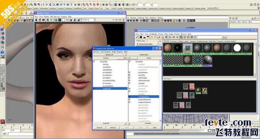The width and height of the screenshot is (260, 139).
Task: Click the keep image icon in Render View
Action: point(71,20)
